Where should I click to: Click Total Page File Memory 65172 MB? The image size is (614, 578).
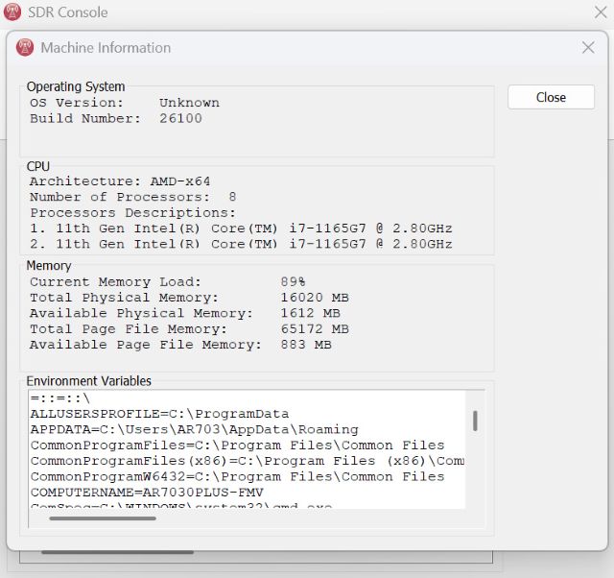(x=315, y=328)
